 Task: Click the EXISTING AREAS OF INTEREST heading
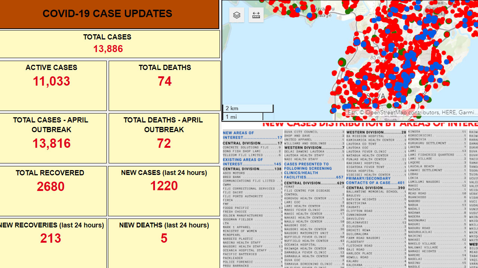252,162
